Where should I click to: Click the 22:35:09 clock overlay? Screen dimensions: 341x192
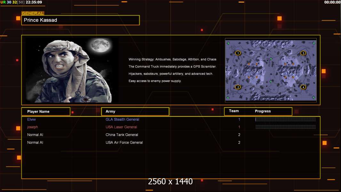34,2
